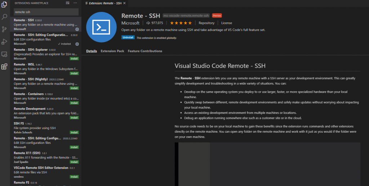Screen dimensions: 369x186
Task: Install the SSH FS extension
Action: (x=74, y=133)
